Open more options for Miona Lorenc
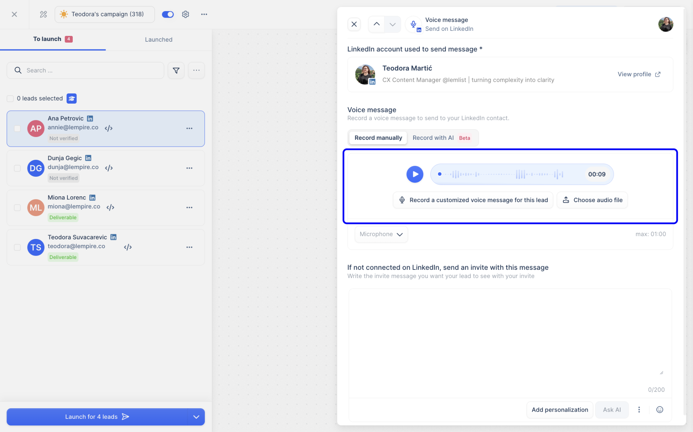The width and height of the screenshot is (693, 432). (x=189, y=208)
